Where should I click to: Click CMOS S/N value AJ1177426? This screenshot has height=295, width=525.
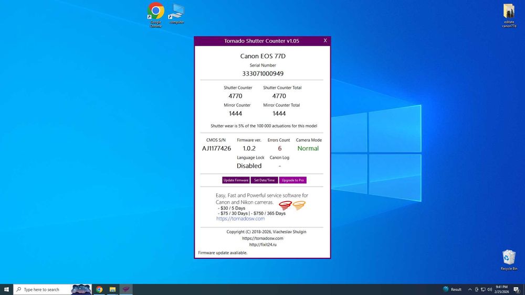216,148
